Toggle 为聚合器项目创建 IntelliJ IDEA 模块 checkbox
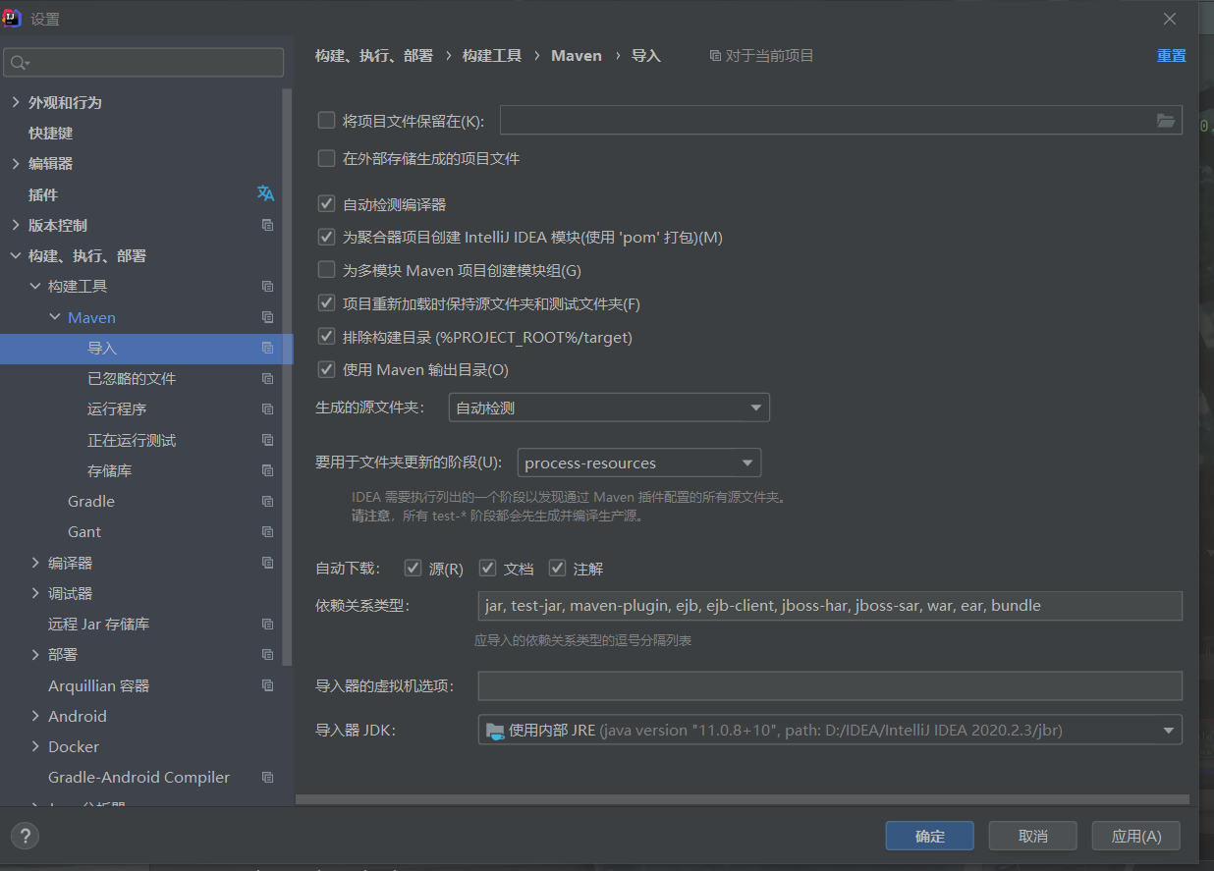 (326, 238)
